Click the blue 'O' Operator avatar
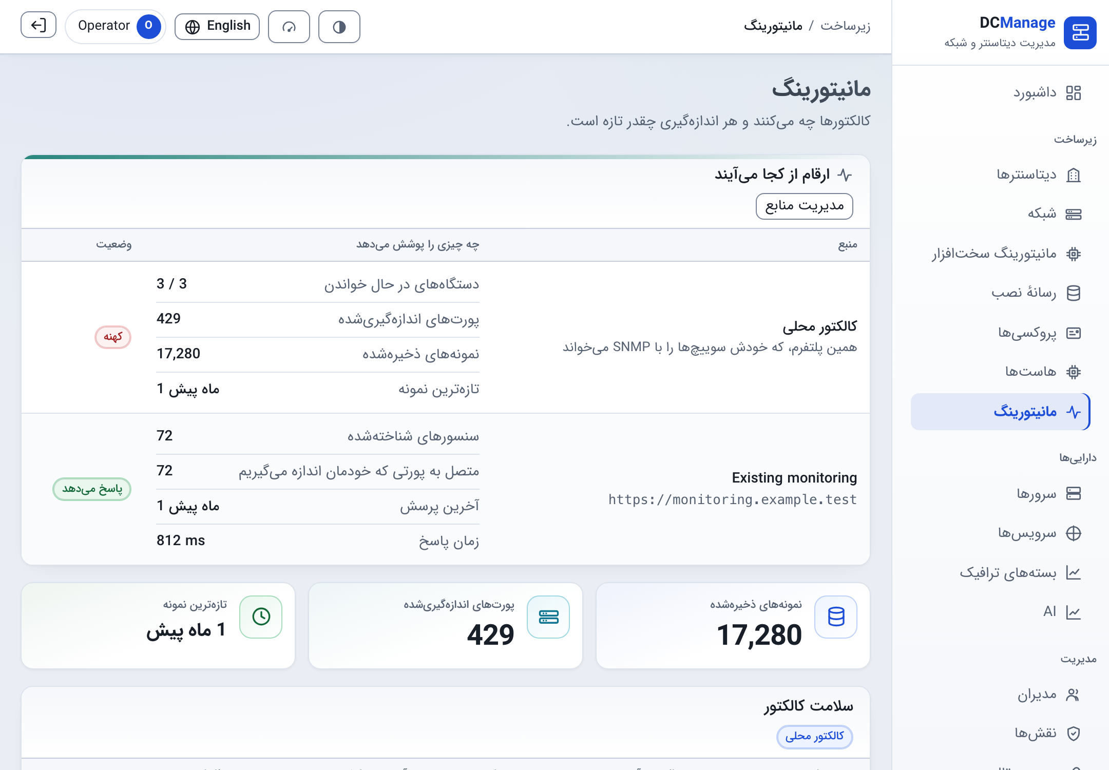The width and height of the screenshot is (1109, 770). pos(148,26)
